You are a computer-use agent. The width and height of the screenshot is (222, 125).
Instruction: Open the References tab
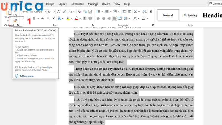[77, 4]
